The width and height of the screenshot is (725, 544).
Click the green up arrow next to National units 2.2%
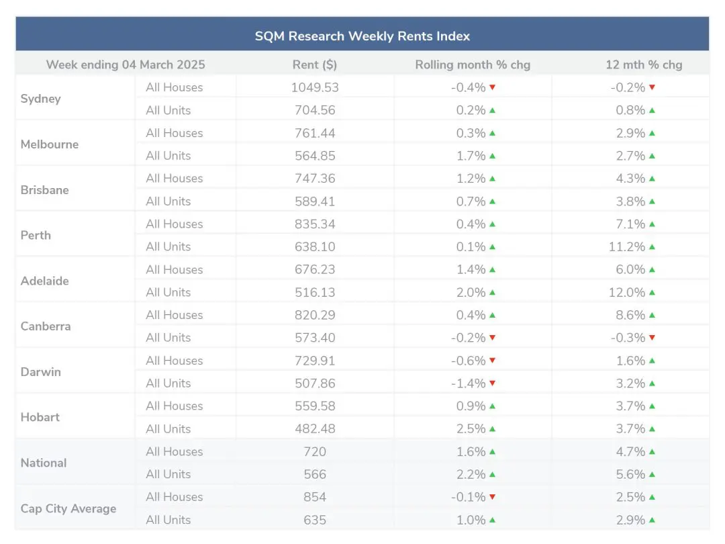pyautogui.click(x=493, y=474)
